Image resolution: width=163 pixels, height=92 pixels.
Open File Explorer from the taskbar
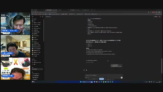click(x=97, y=82)
